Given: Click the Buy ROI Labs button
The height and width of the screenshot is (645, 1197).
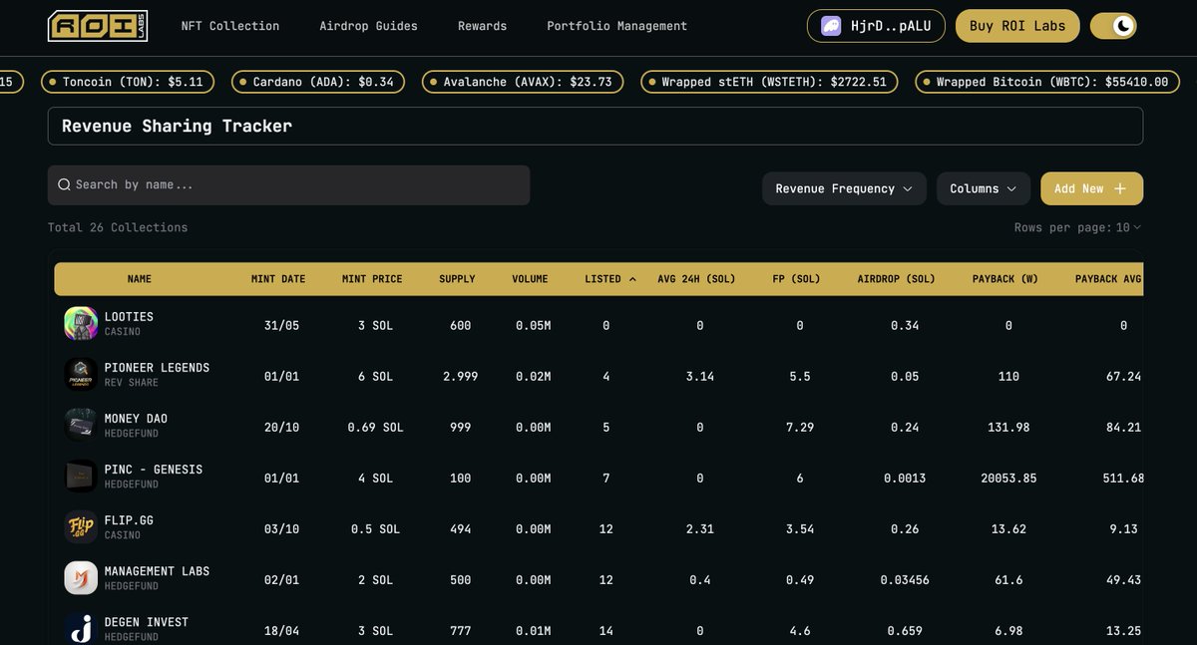Looking at the screenshot, I should click(1017, 26).
